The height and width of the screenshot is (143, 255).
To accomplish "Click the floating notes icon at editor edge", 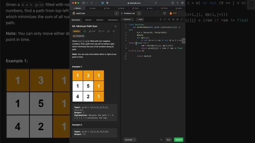I will tap(184, 41).
